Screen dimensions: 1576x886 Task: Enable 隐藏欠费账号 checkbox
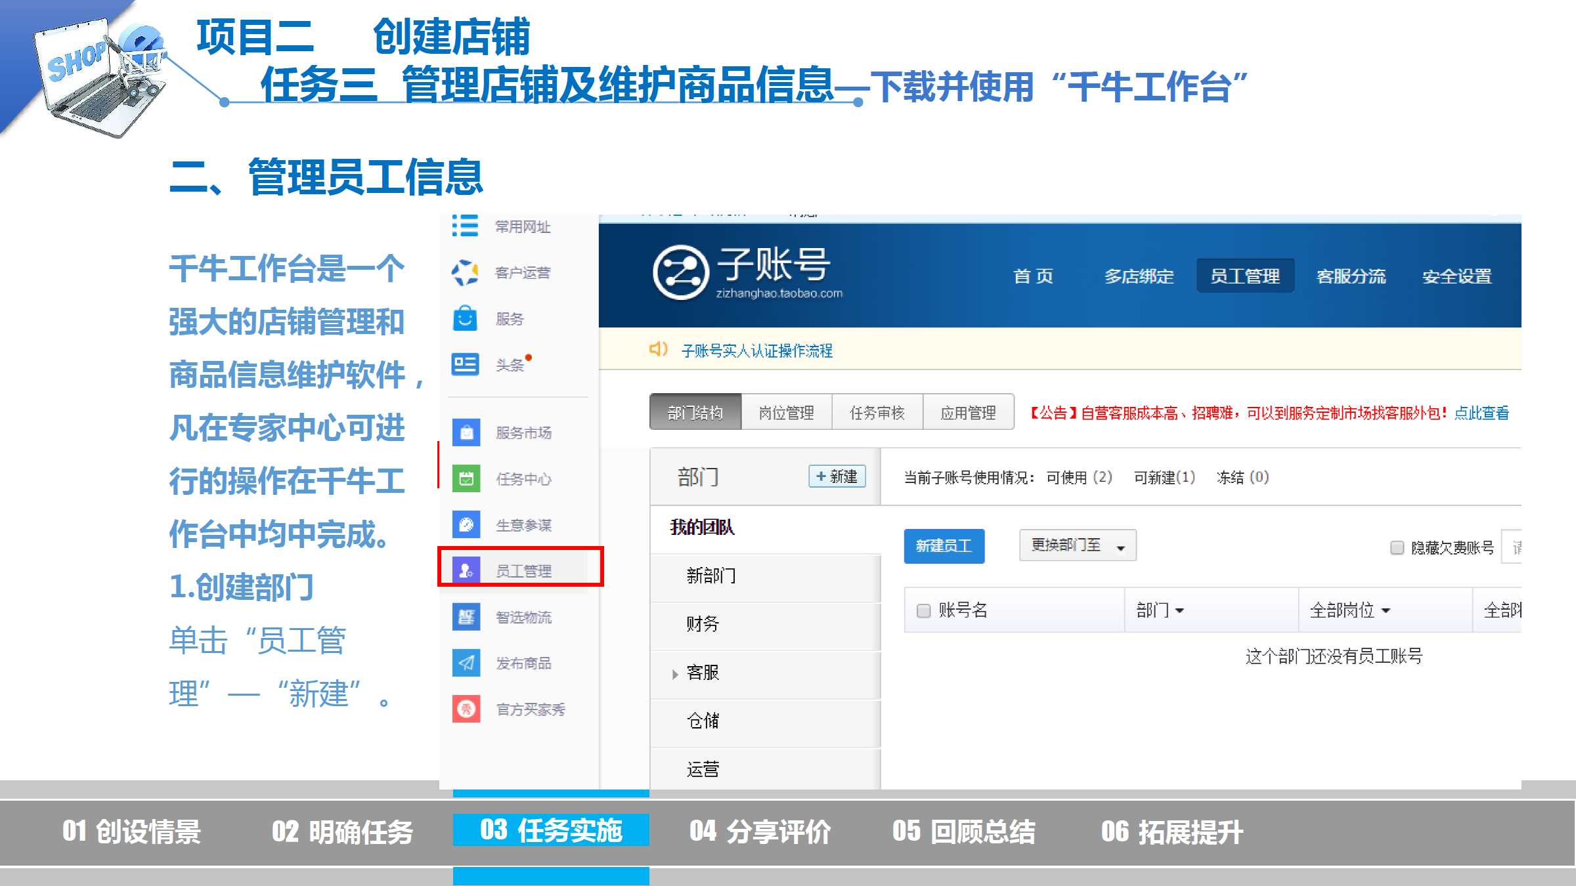[x=1397, y=547]
